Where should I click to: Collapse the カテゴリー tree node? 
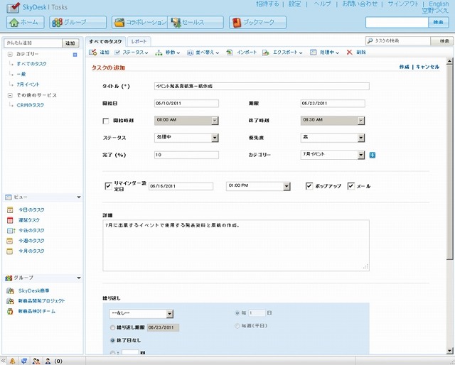click(10, 54)
